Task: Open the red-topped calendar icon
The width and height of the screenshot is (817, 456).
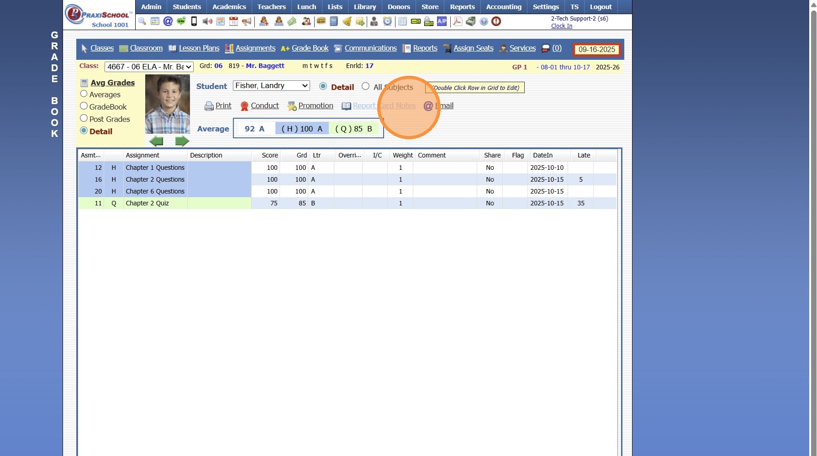Action: point(233,21)
